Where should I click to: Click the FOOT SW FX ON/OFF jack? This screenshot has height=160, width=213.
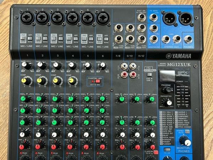pos(141,18)
